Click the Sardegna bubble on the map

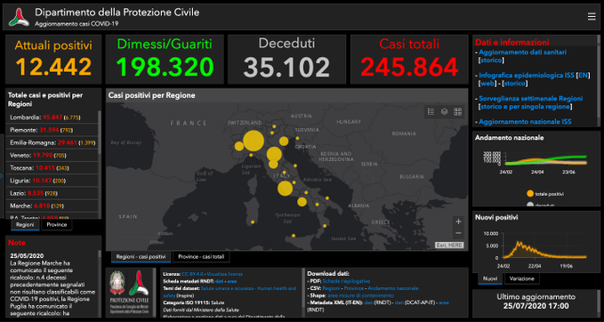pos(253,221)
